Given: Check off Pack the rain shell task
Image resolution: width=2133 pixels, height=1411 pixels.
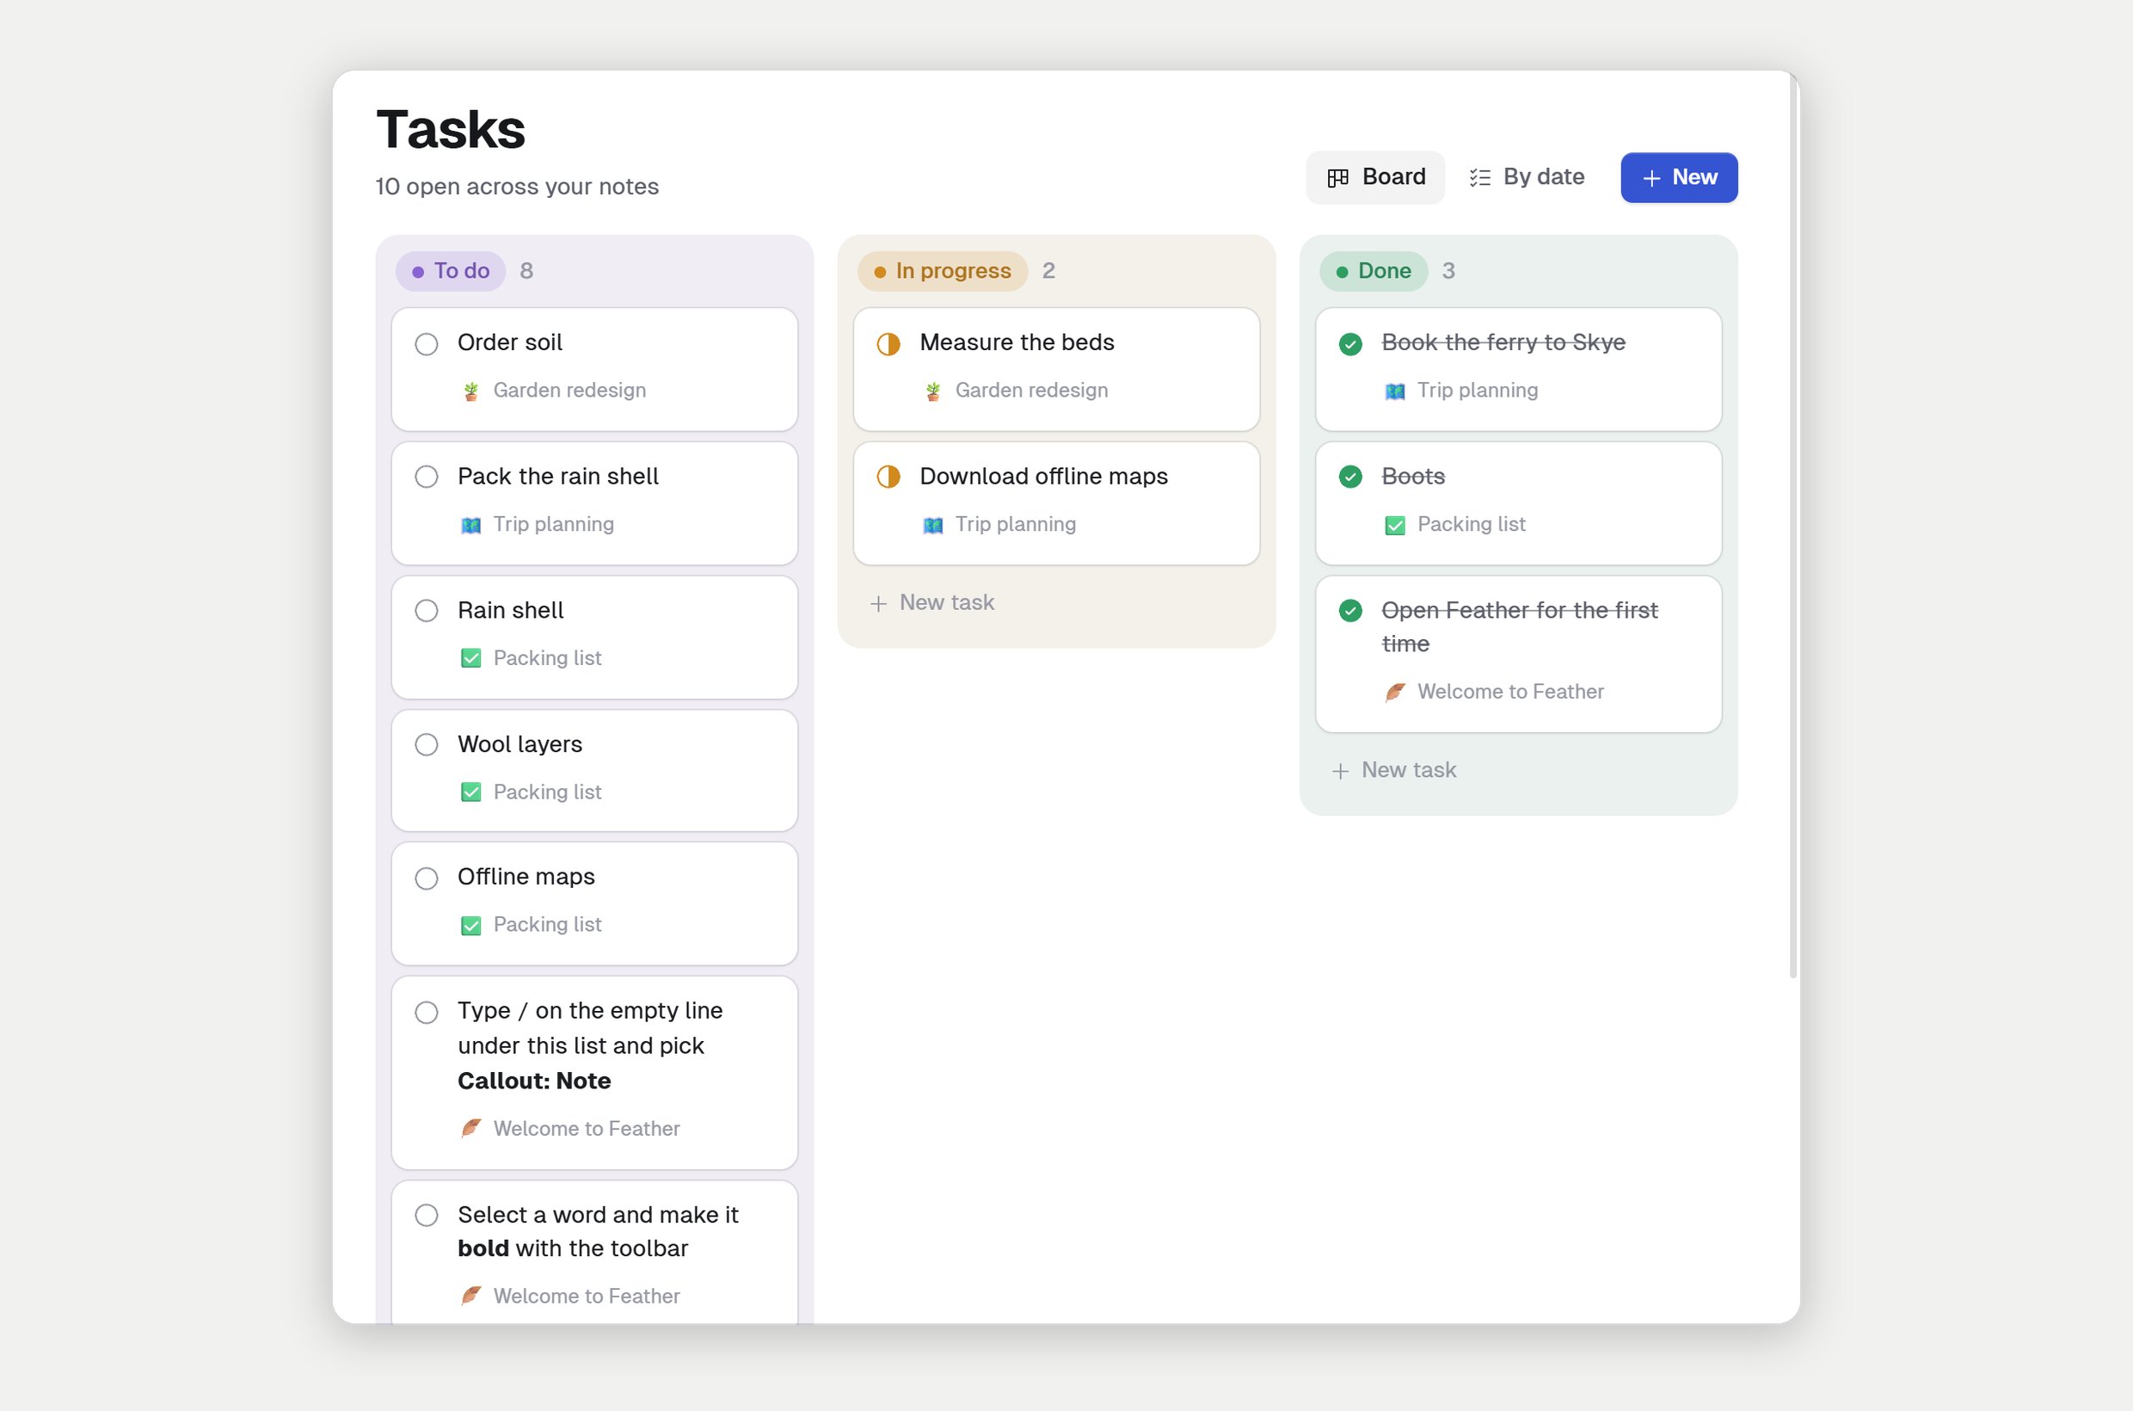Looking at the screenshot, I should pyautogui.click(x=427, y=477).
